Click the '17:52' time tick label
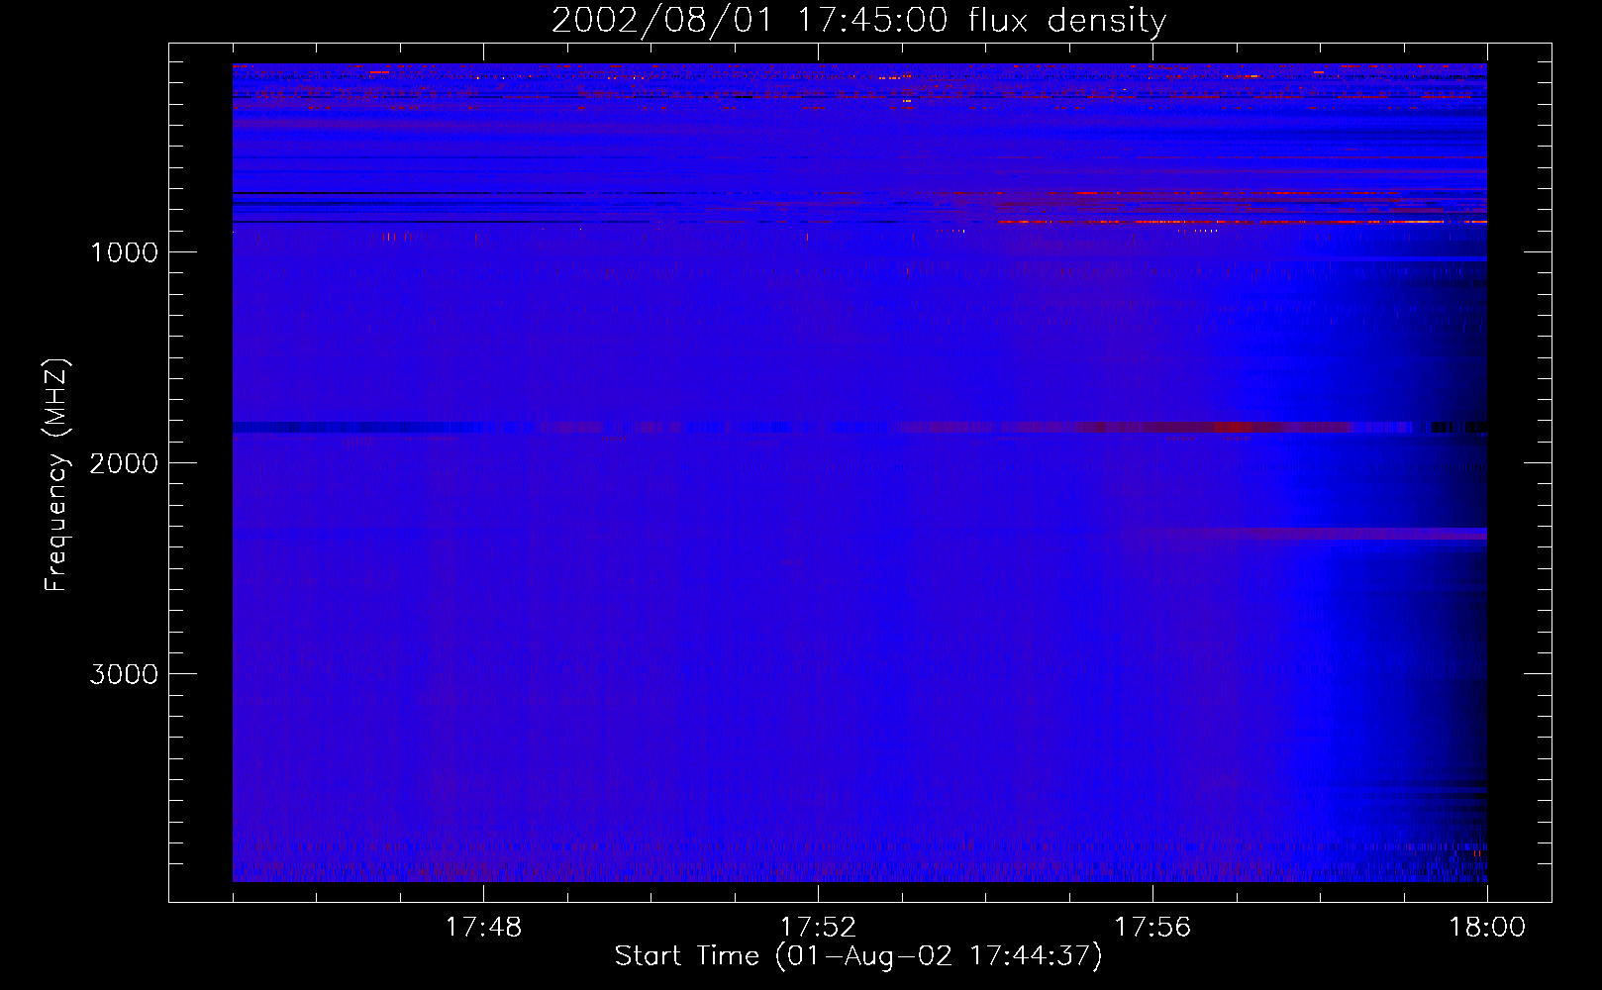 tap(818, 928)
